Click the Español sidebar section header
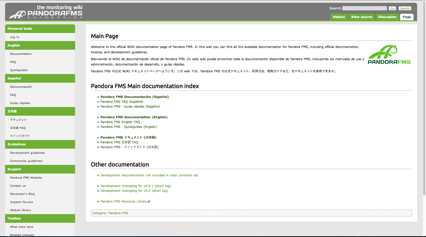The height and width of the screenshot is (237, 426). 40,78
